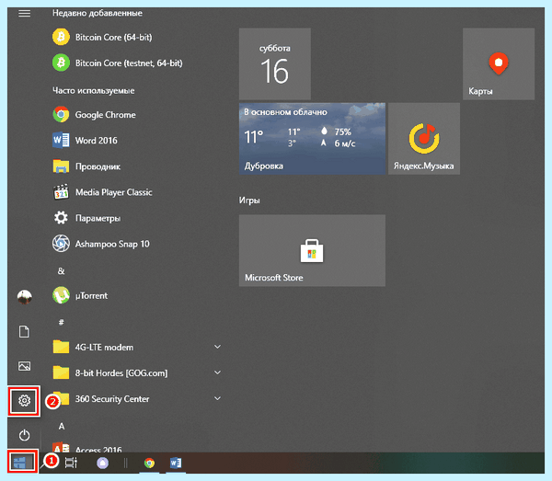Click the Игры group title
This screenshot has height=481, width=552.
click(x=249, y=200)
